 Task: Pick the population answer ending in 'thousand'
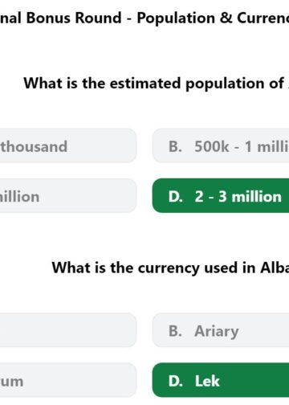tap(68, 145)
